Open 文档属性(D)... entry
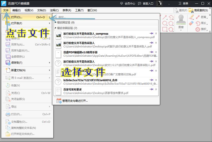The width and height of the screenshot is (212, 142). [x=27, y=122]
